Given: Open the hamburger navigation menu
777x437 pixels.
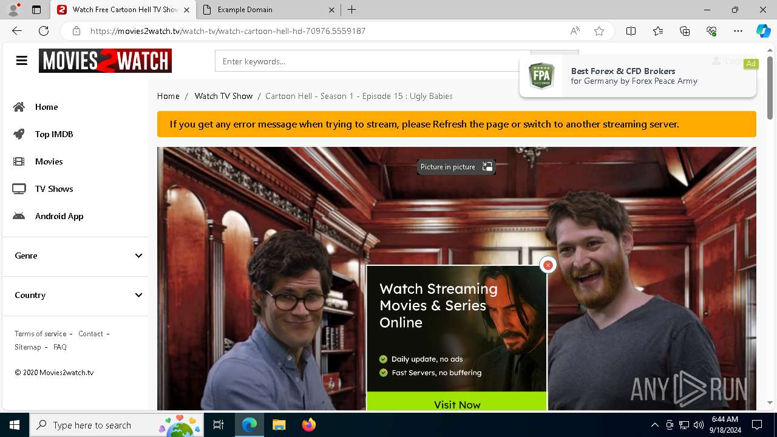Looking at the screenshot, I should coord(22,61).
